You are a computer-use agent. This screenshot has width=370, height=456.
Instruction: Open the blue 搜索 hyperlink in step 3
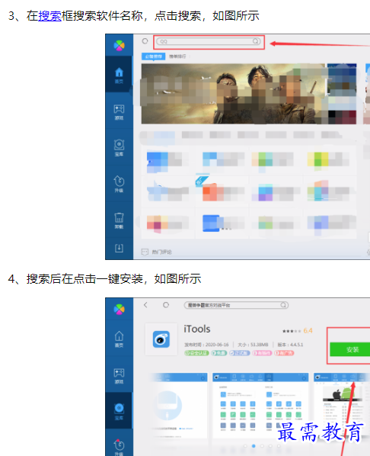(49, 16)
